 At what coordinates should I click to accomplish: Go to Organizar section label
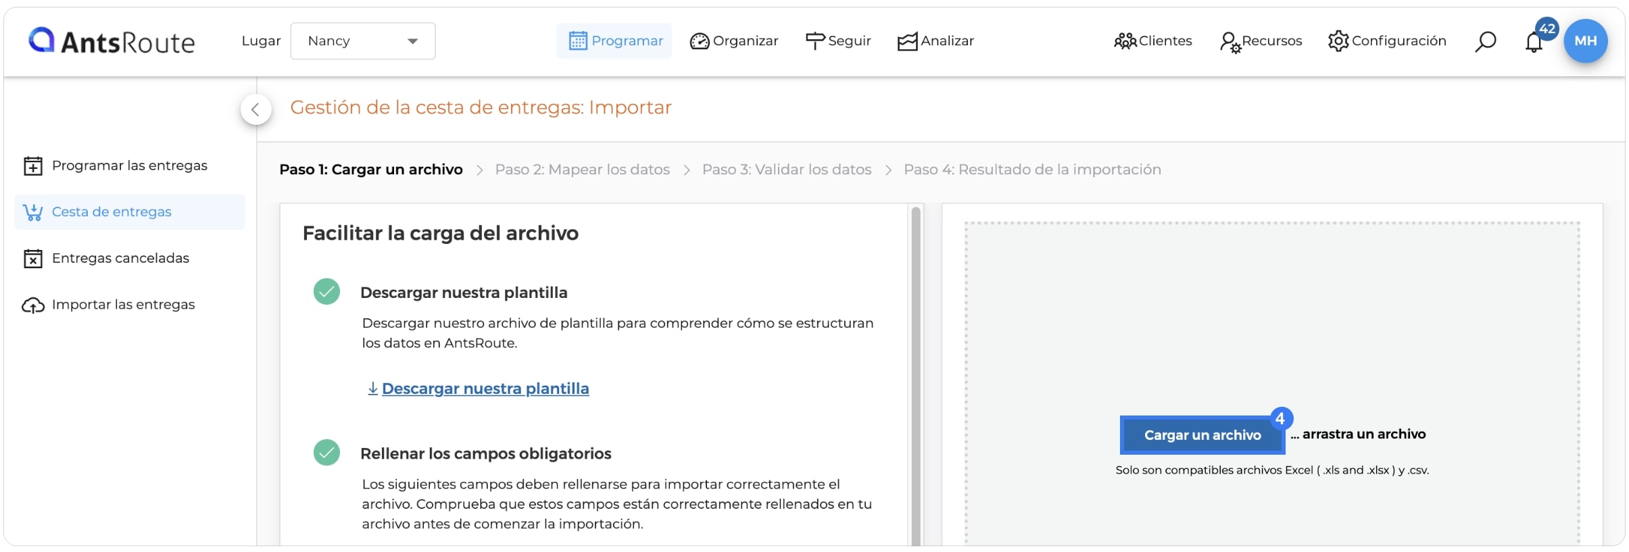click(746, 41)
